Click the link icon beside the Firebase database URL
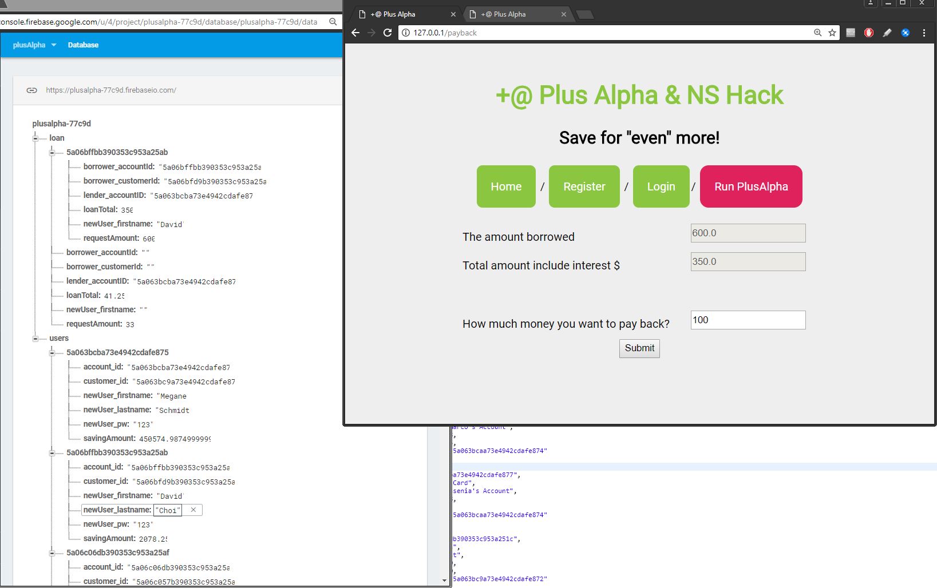This screenshot has height=588, width=937. click(x=32, y=90)
